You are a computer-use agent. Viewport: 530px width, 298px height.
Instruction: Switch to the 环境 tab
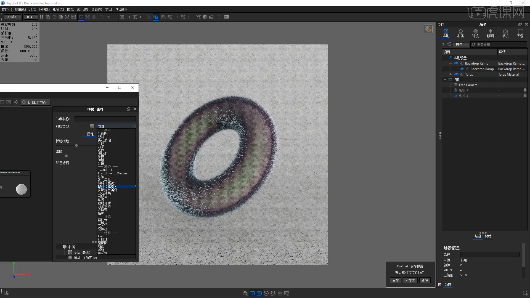point(475,33)
